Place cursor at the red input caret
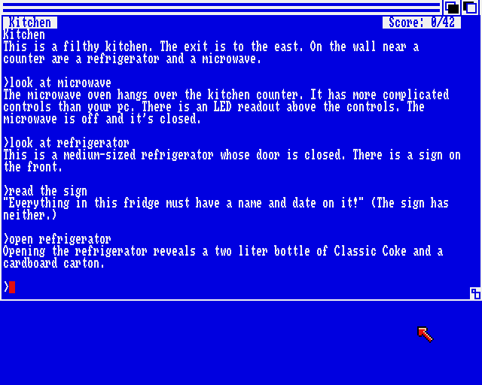The image size is (482, 385). (12, 287)
